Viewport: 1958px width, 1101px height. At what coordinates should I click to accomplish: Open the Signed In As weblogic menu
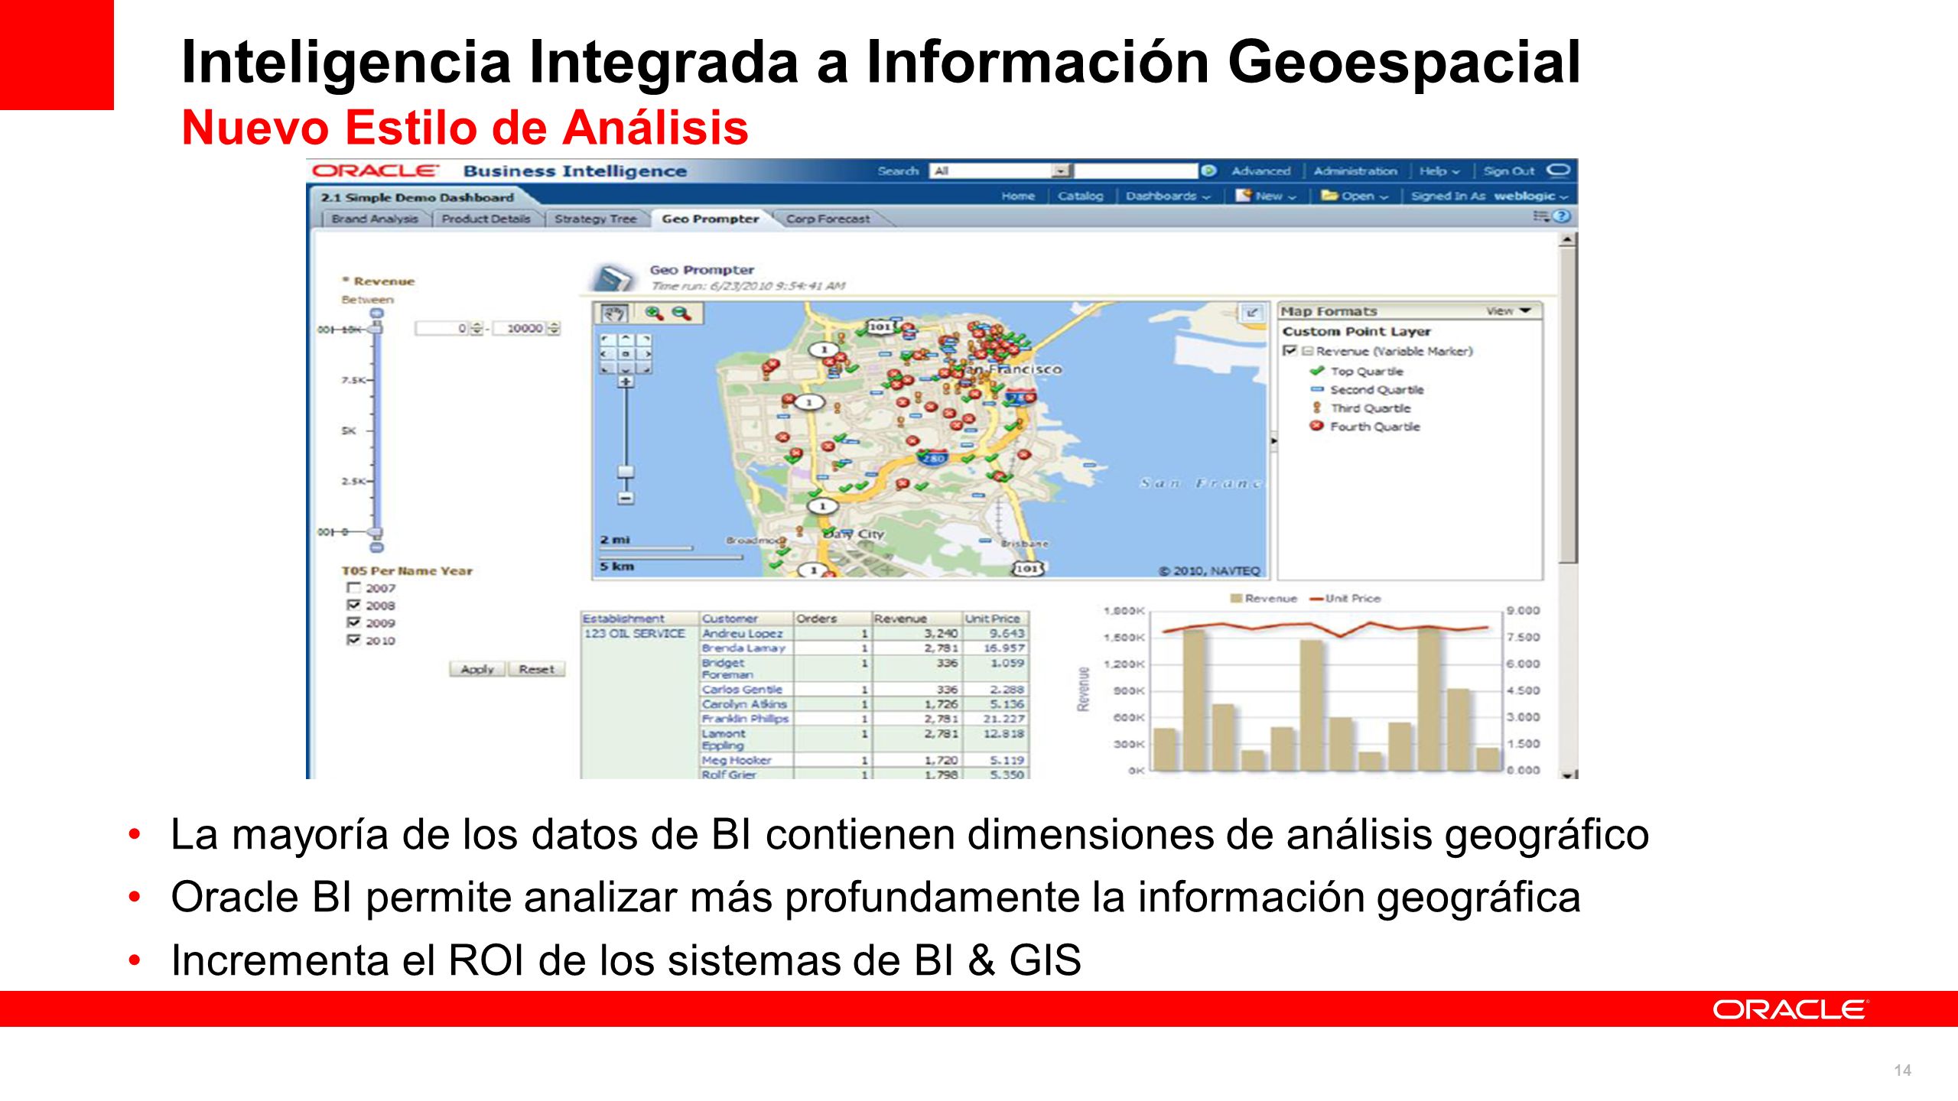(x=1489, y=196)
